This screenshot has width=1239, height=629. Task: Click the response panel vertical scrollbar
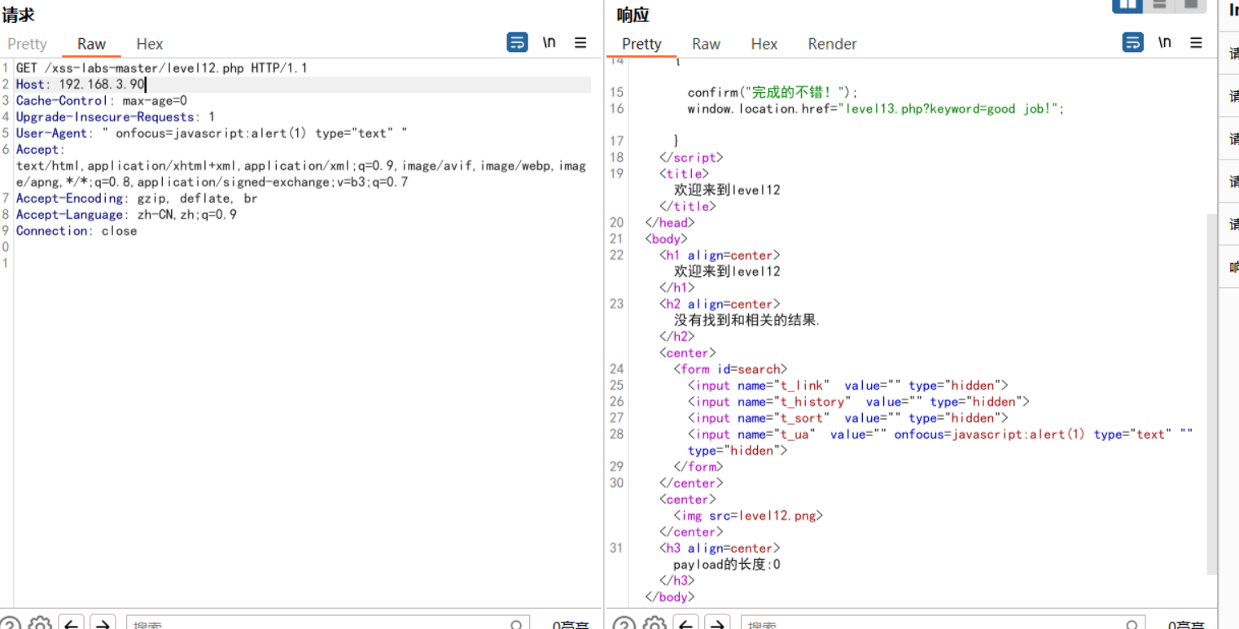pyautogui.click(x=1211, y=395)
